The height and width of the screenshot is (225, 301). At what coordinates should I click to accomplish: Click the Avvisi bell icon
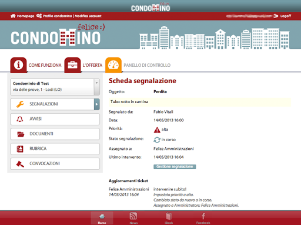click(20, 119)
